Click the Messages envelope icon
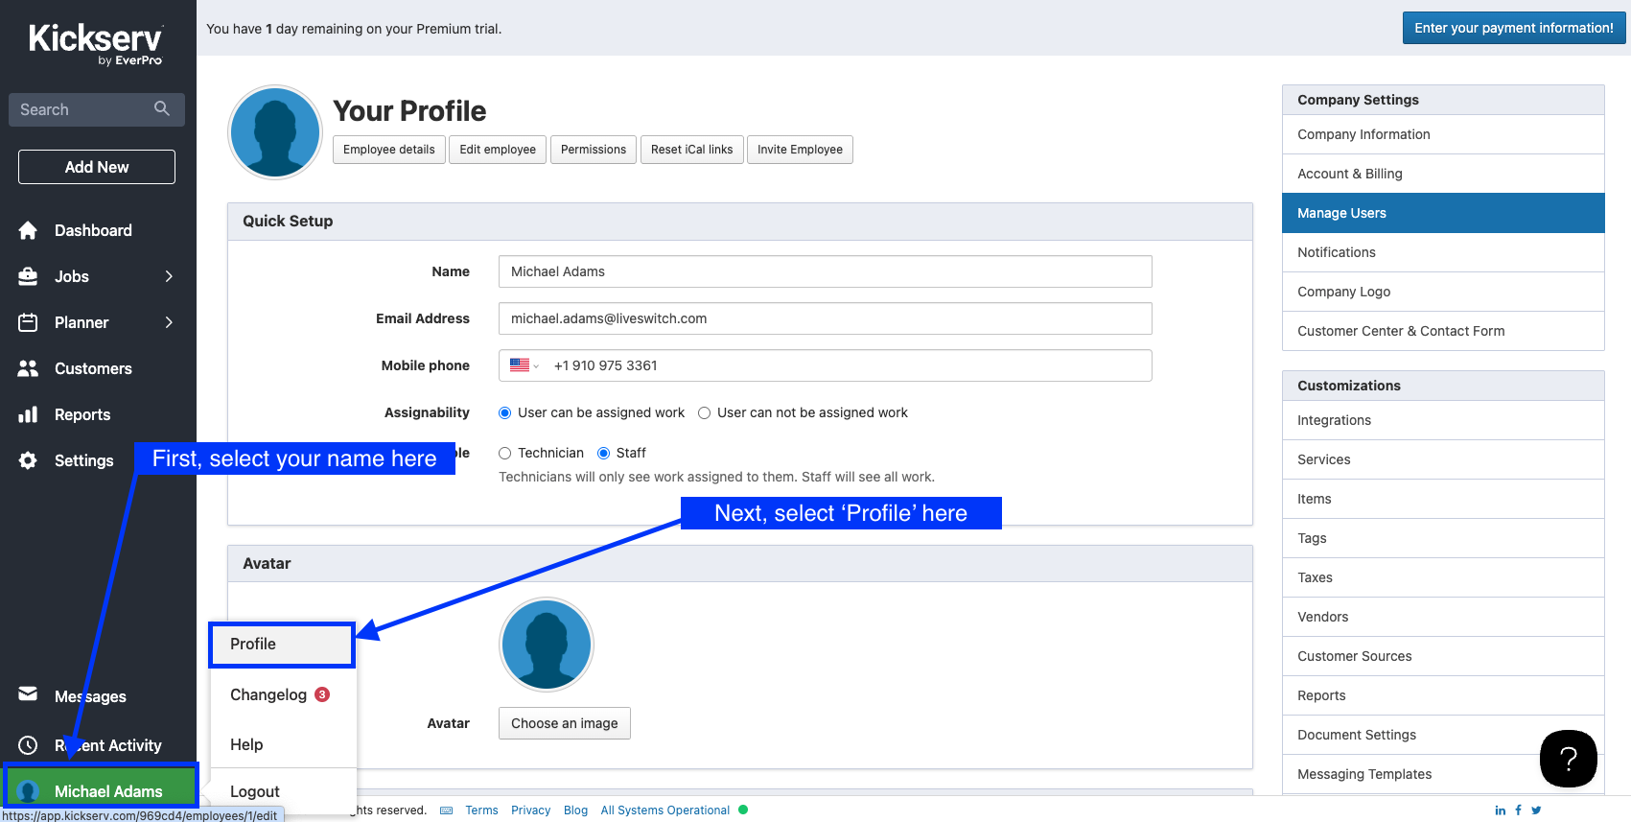 coord(28,693)
